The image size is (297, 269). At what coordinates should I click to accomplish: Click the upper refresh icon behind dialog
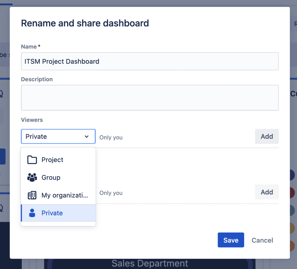(2, 94)
